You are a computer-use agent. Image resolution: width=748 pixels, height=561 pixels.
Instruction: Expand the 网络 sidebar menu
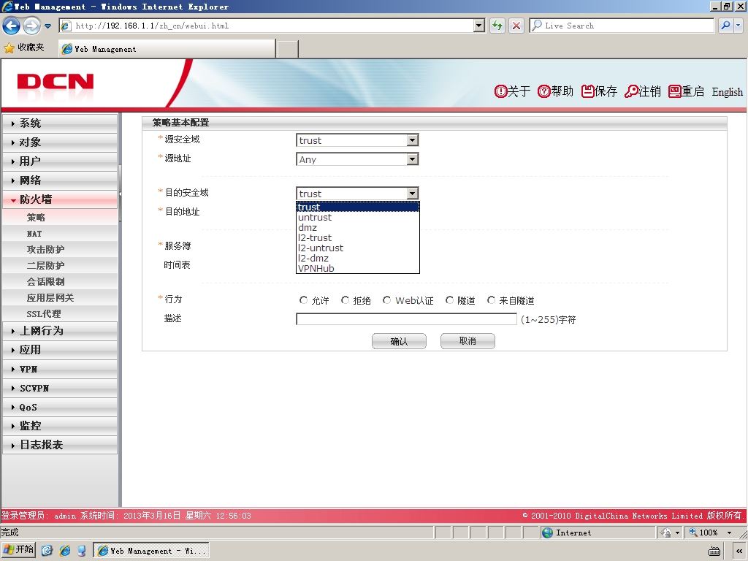tap(60, 180)
